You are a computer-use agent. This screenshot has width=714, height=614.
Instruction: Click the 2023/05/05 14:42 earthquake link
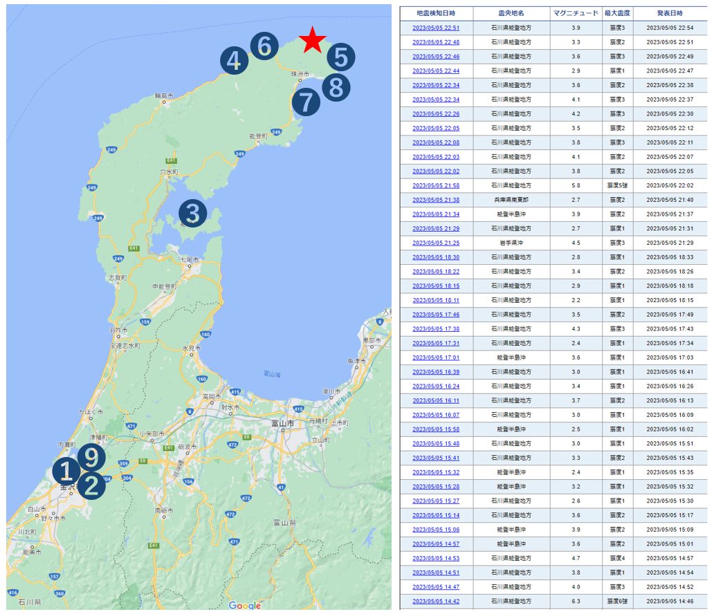436,601
